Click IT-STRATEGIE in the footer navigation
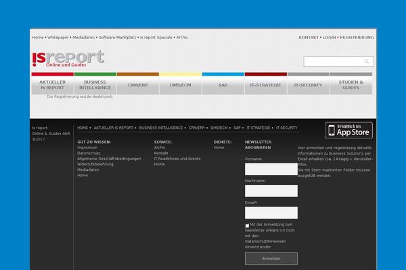The width and height of the screenshot is (406, 270). click(x=258, y=128)
